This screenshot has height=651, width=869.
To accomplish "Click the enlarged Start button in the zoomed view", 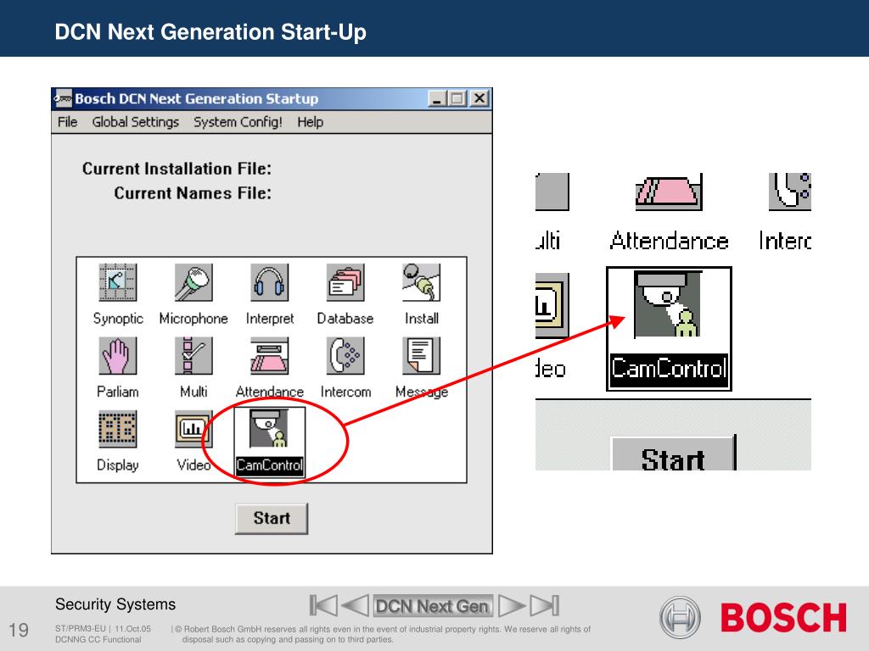I will pos(673,453).
